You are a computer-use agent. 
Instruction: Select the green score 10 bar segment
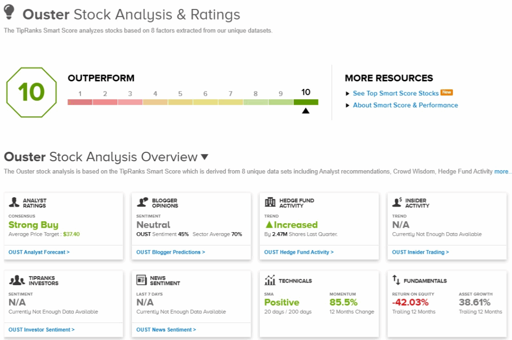click(305, 102)
